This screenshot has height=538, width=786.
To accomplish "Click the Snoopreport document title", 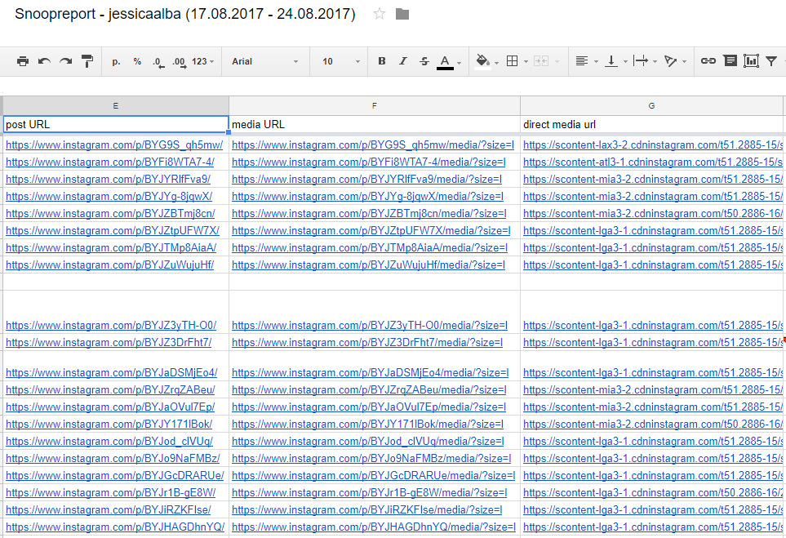I will [185, 14].
